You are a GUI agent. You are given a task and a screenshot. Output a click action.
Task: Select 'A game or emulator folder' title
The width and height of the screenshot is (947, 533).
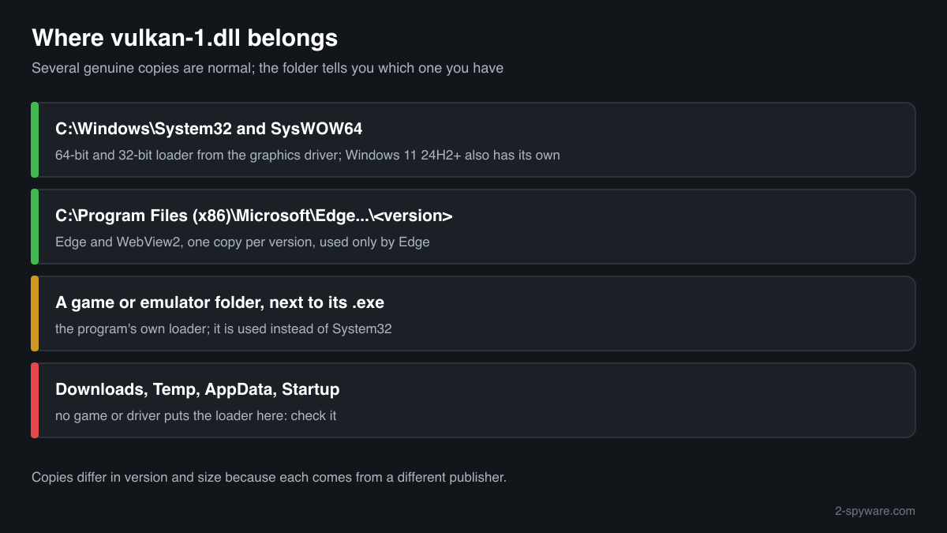click(x=220, y=302)
